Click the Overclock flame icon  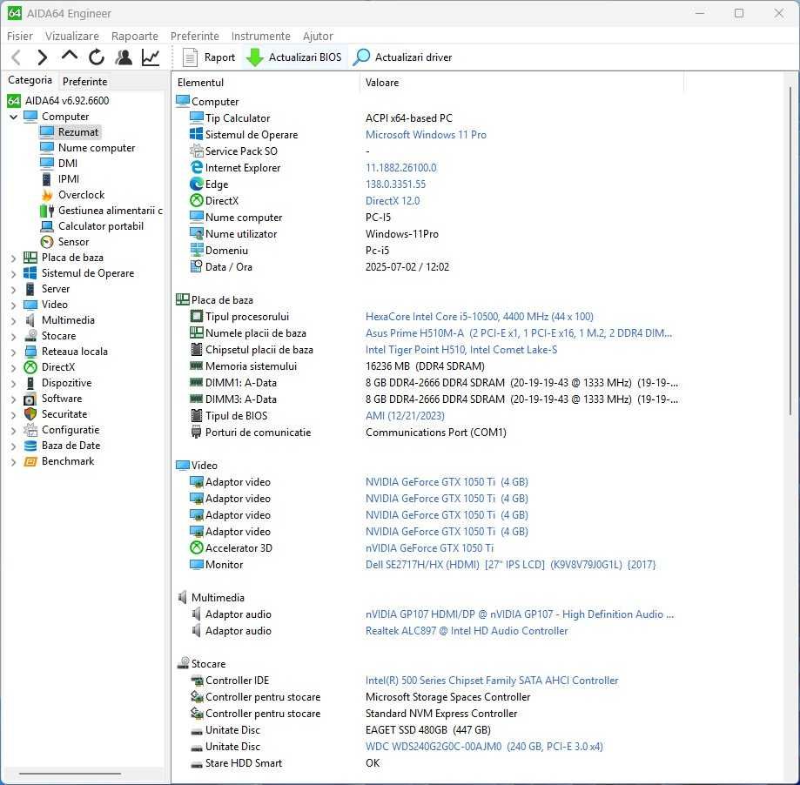[47, 195]
